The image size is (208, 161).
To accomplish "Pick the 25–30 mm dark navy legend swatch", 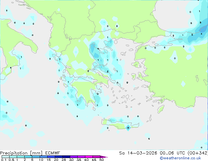I will [x=66, y=157].
